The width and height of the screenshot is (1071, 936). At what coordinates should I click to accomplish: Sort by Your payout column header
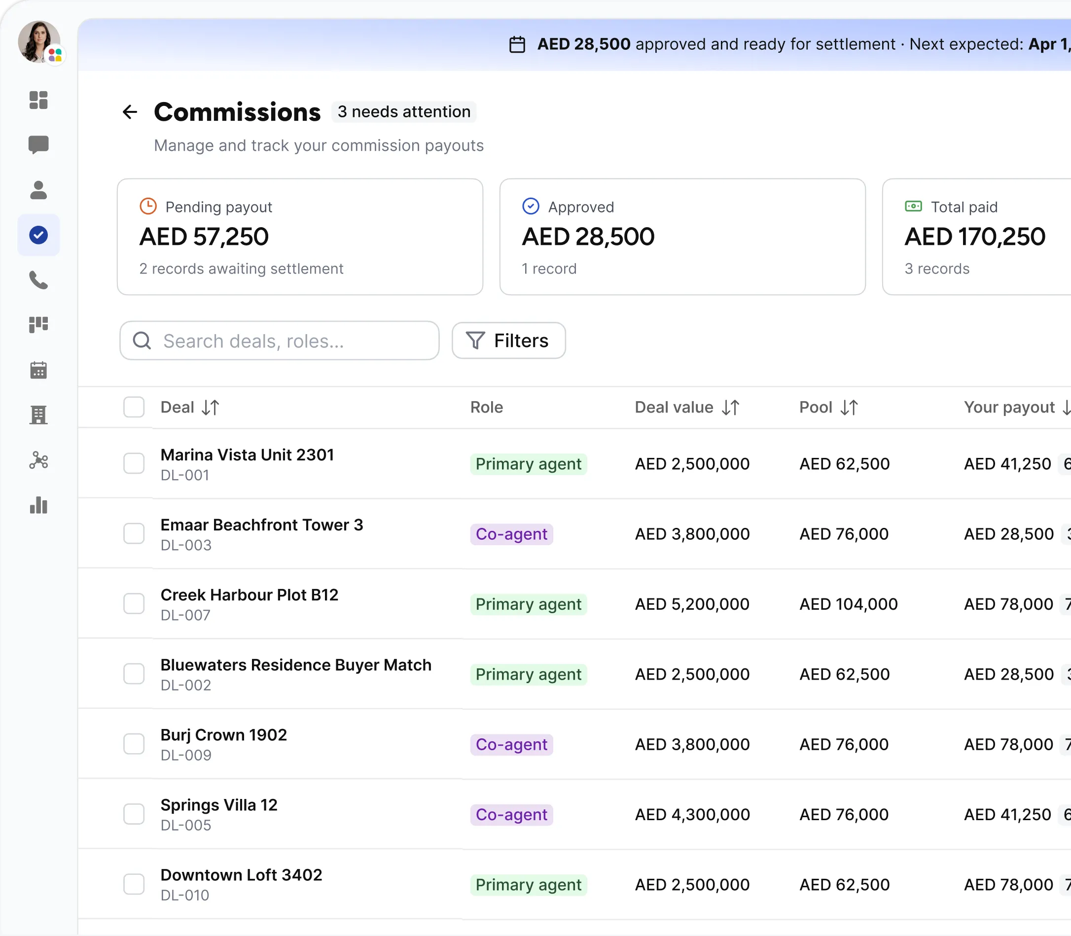1017,408
